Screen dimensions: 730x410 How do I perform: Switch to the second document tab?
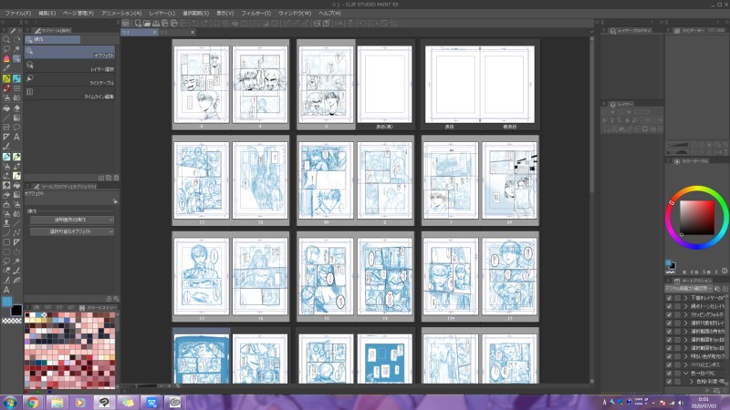coord(178,32)
